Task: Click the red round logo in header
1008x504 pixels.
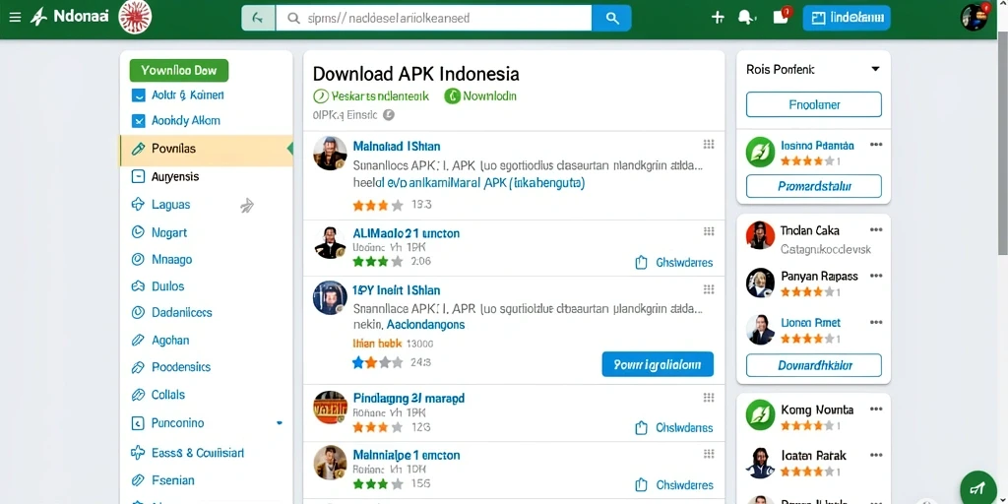Action: (x=135, y=18)
